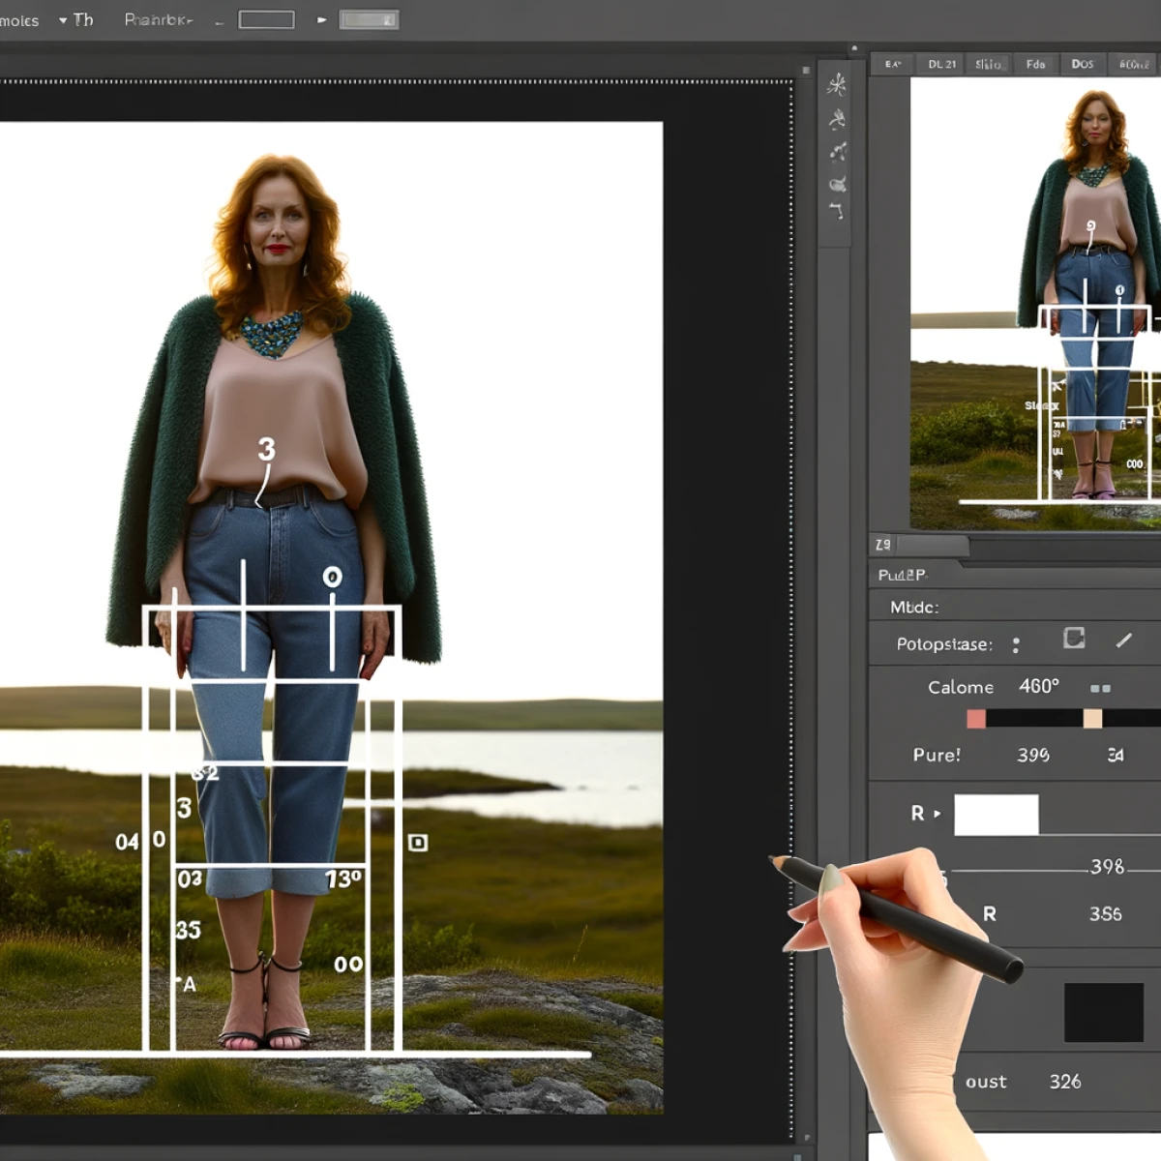The image size is (1161, 1161).
Task: Click the Potopstase: label
Action: [x=944, y=644]
